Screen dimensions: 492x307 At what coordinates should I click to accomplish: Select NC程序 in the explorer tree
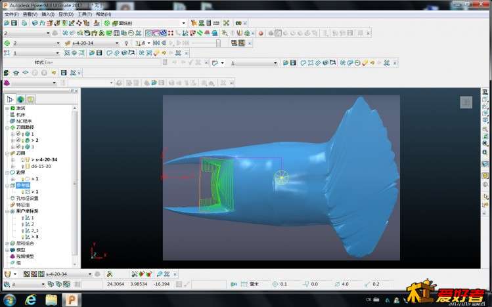pos(24,121)
